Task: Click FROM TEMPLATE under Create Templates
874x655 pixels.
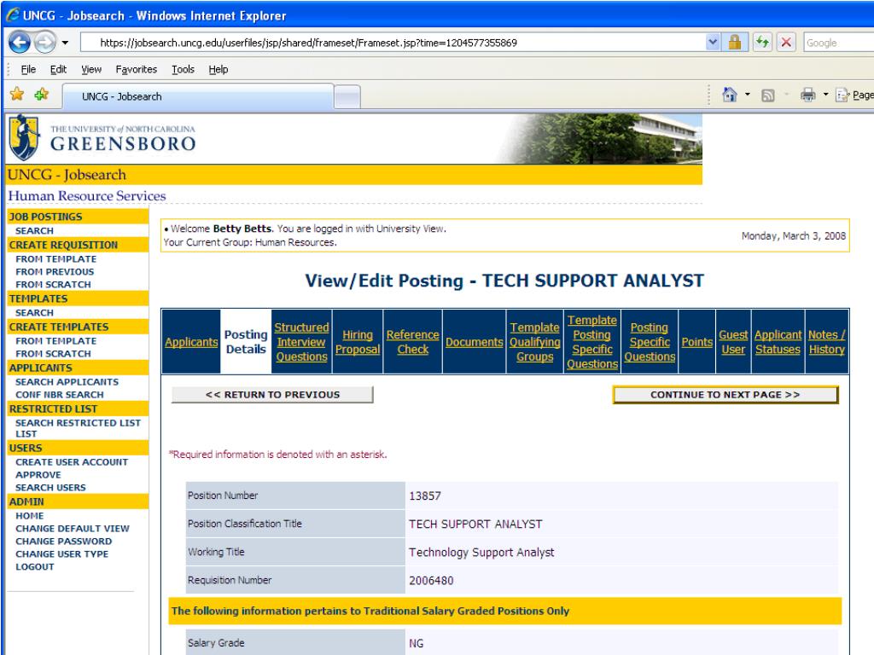Action: pyautogui.click(x=55, y=341)
